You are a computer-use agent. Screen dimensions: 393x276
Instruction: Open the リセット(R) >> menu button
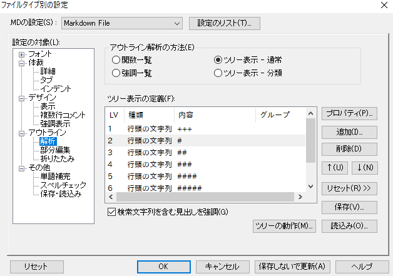coord(349,188)
